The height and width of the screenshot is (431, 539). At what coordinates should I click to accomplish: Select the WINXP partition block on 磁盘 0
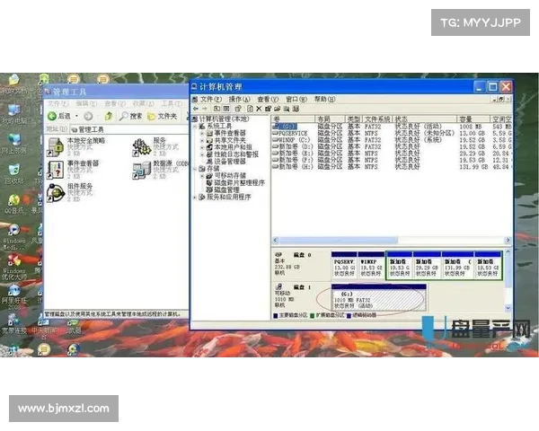pos(370,266)
